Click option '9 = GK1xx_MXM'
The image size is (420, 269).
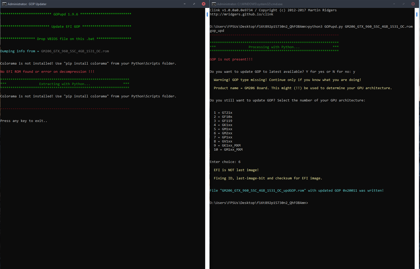click(x=227, y=146)
